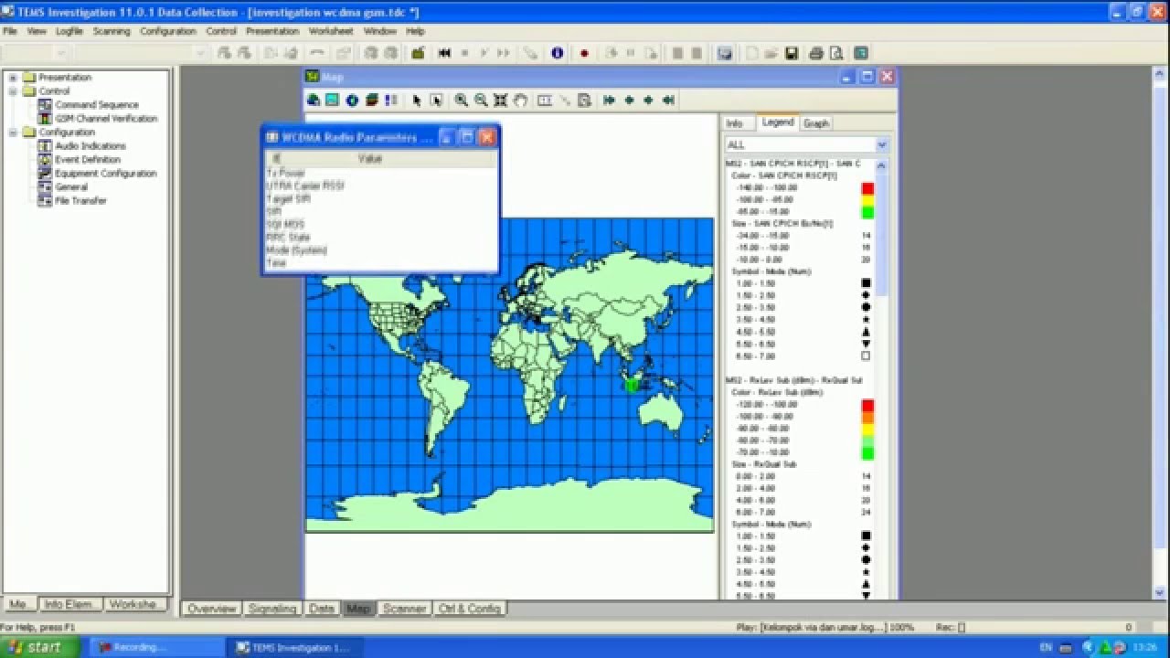1170x658 pixels.
Task: Click the ruler icon on Map toolbar
Action: coord(545,101)
